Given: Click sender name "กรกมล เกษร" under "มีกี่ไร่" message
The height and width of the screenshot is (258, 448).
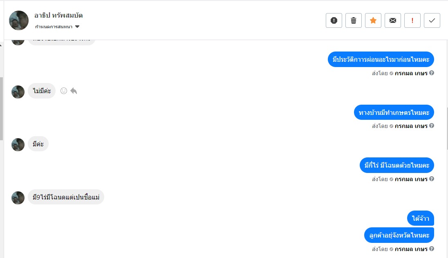Looking at the screenshot, I should pyautogui.click(x=411, y=179).
